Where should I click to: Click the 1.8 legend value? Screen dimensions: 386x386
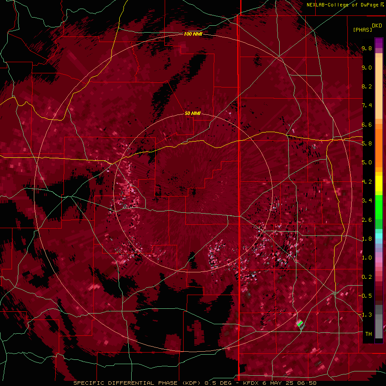coord(367,239)
